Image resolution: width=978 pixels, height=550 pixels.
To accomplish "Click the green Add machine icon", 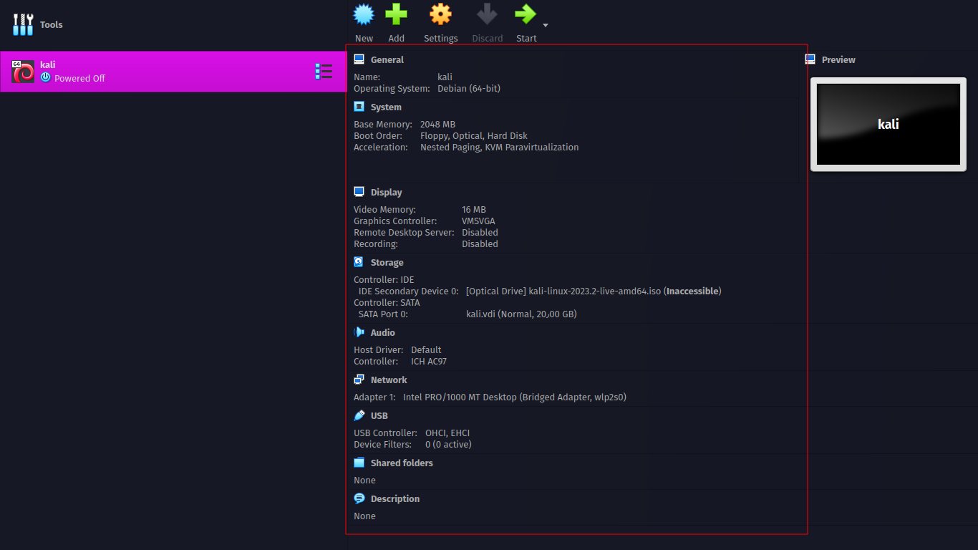I will [396, 14].
